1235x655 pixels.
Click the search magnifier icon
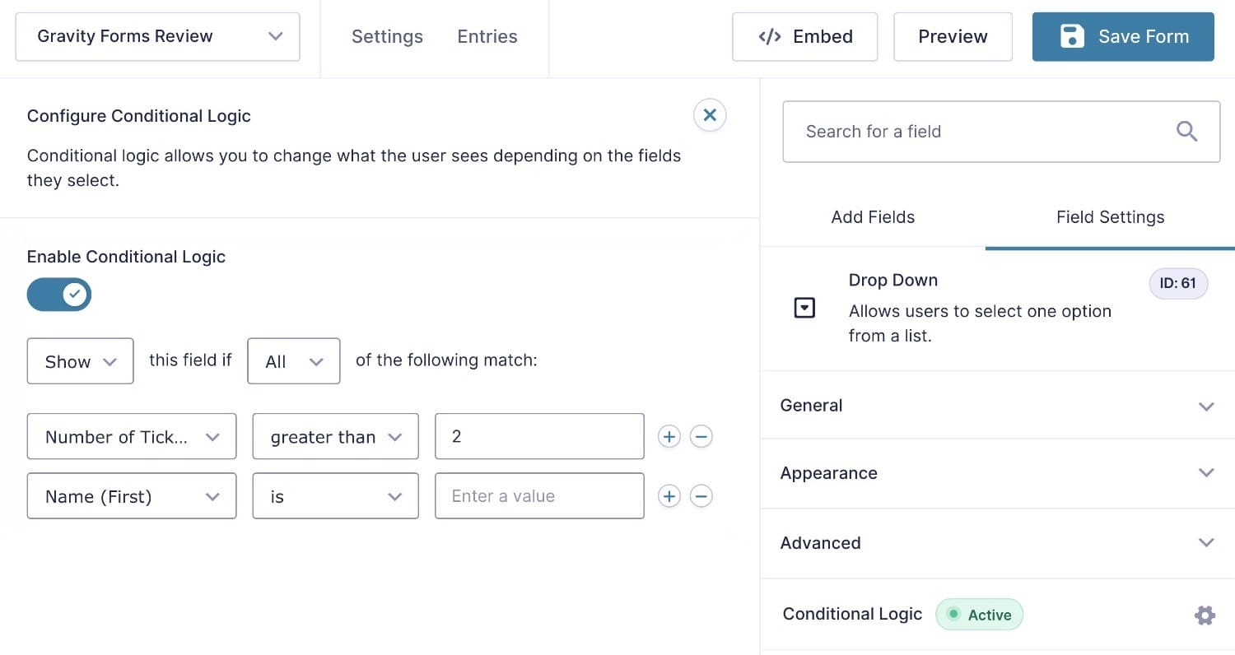coord(1186,132)
